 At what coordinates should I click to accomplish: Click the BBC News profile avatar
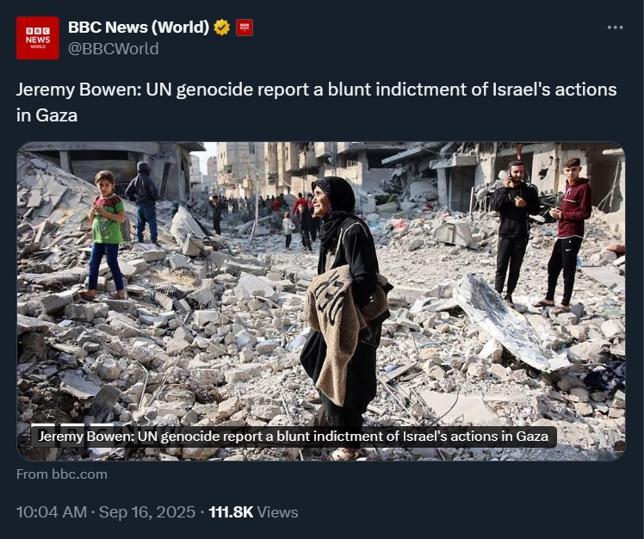[38, 38]
